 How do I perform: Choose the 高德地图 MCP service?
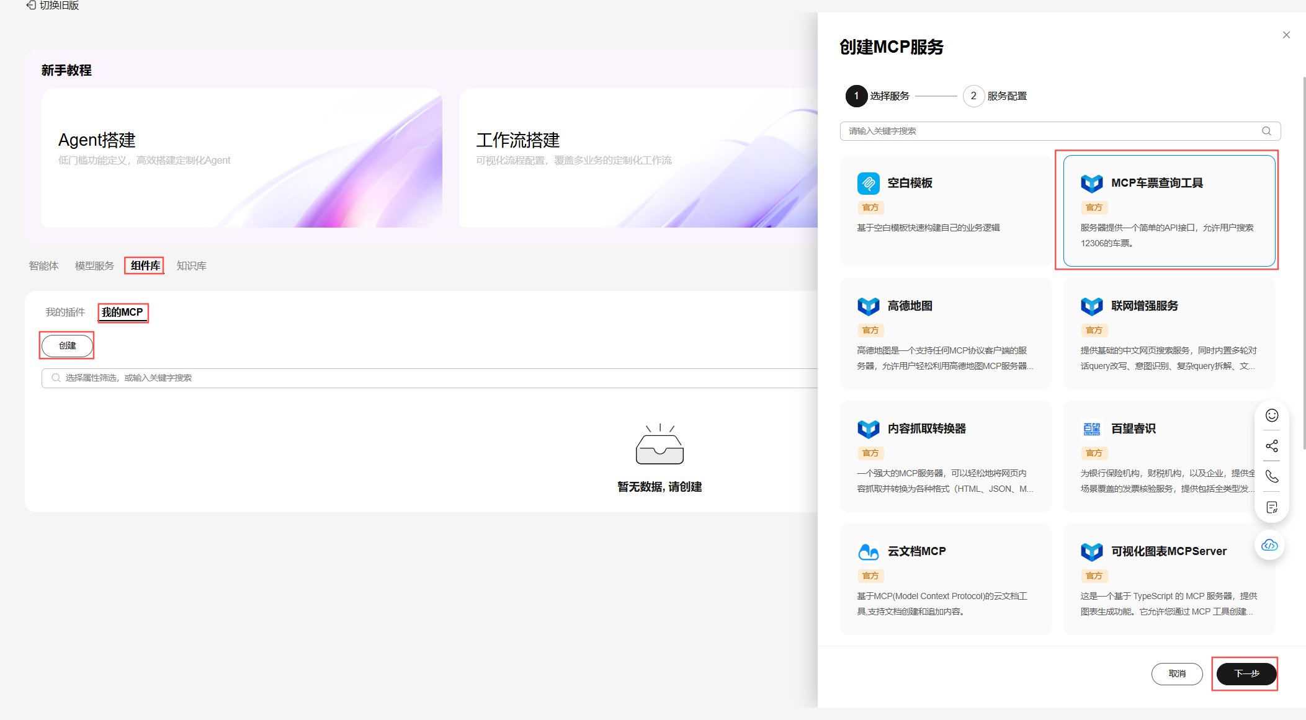[x=945, y=333]
